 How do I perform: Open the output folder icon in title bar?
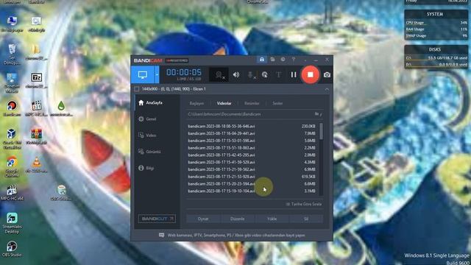(272, 60)
